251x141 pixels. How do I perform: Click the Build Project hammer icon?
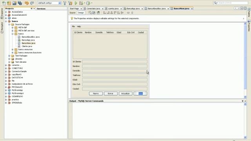pyautogui.click(x=65, y=3)
